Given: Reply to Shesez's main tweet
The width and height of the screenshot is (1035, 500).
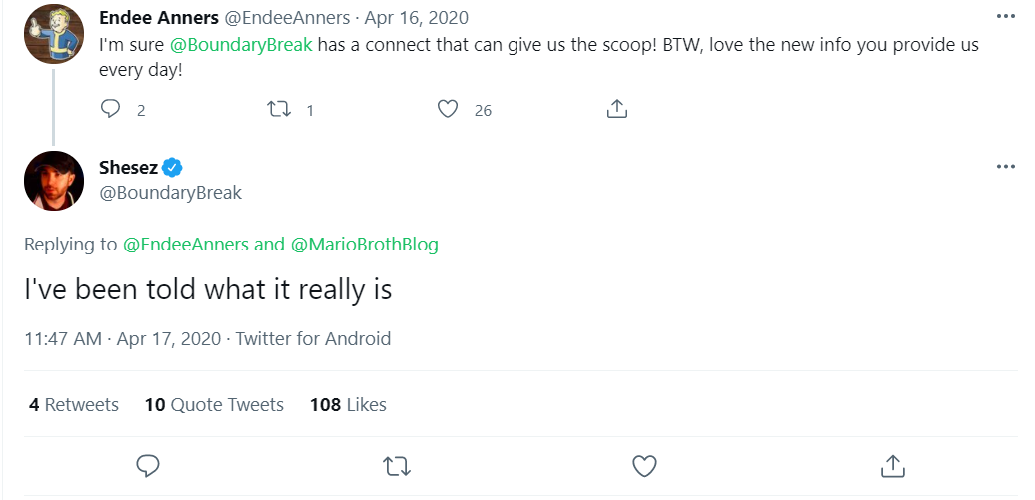Looking at the screenshot, I should click(x=147, y=466).
